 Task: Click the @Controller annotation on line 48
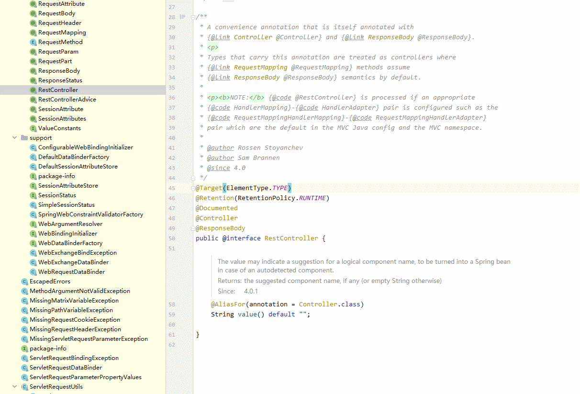(x=216, y=218)
